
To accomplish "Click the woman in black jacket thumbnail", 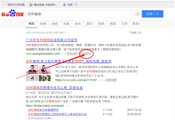I will (x=45, y=70).
